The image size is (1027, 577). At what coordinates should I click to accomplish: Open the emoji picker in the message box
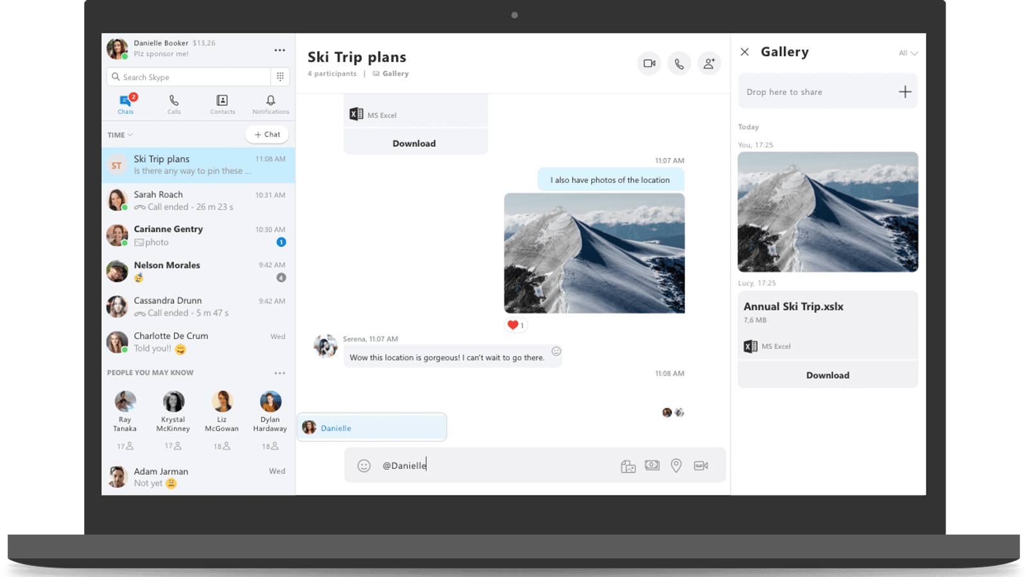coord(363,465)
